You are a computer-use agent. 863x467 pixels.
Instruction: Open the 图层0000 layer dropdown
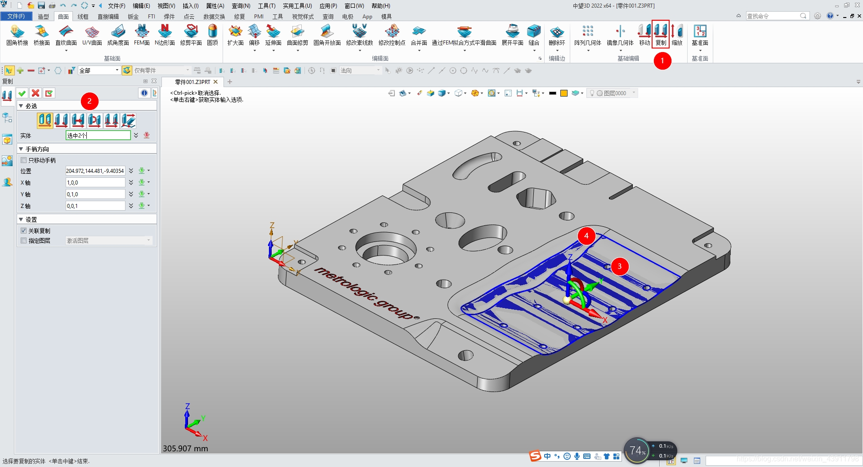[634, 93]
